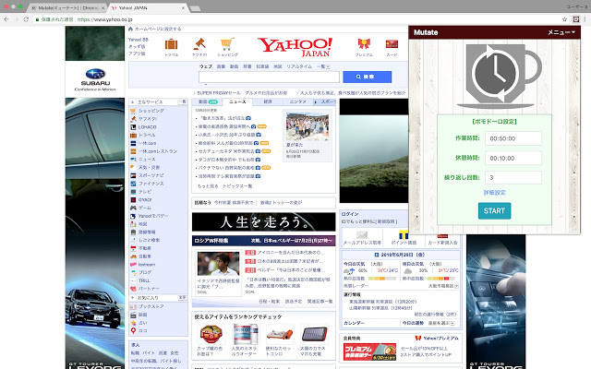The image size is (591, 369).
Task: Click the mineral water ranking item image
Action: [246, 334]
